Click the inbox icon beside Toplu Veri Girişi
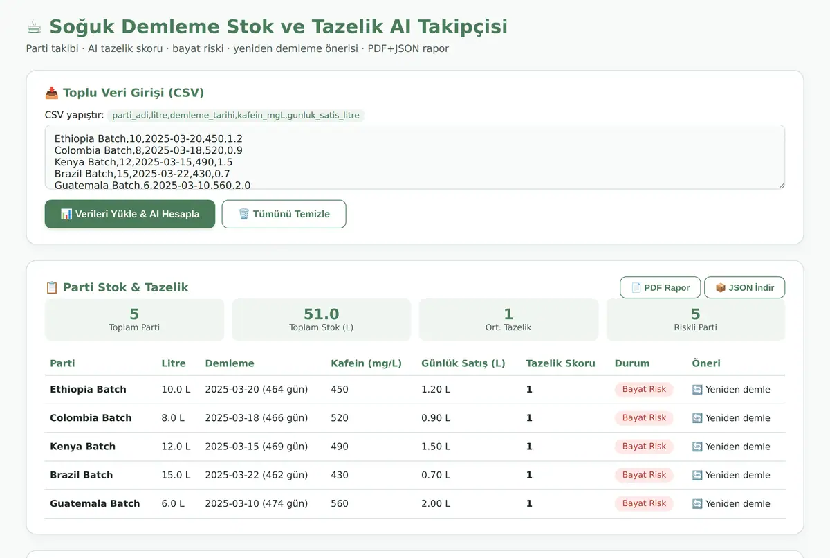This screenshot has width=830, height=558. [52, 93]
